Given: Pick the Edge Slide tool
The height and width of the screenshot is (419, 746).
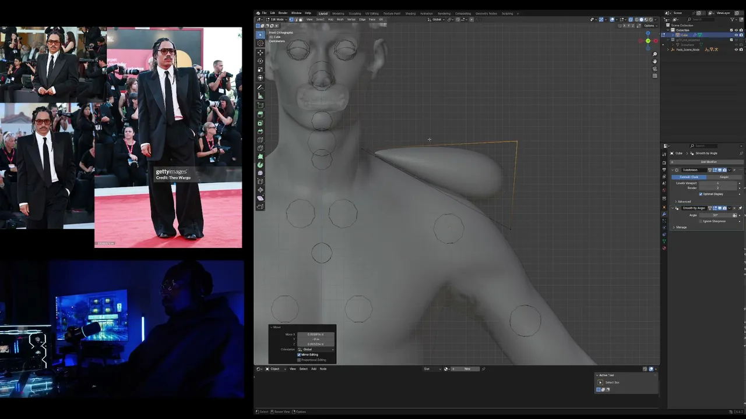Looking at the screenshot, I should (261, 182).
